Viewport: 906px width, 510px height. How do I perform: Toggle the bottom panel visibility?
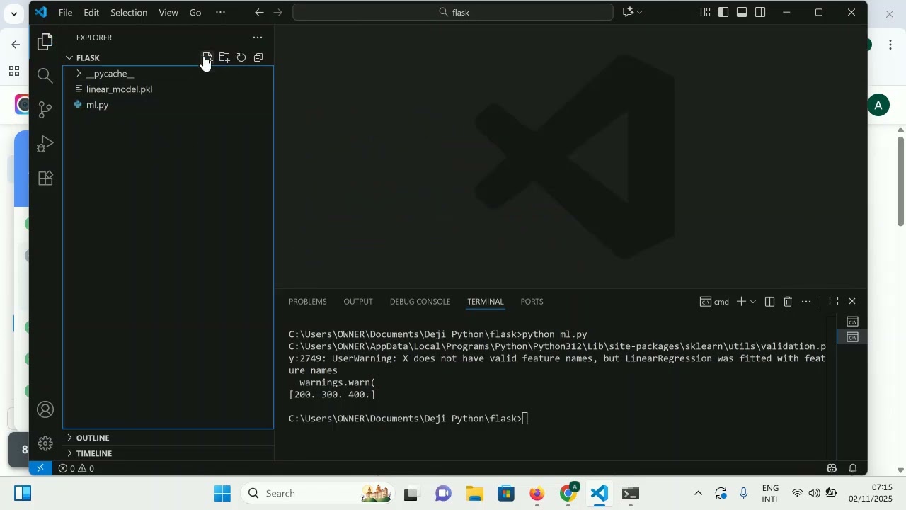[742, 12]
